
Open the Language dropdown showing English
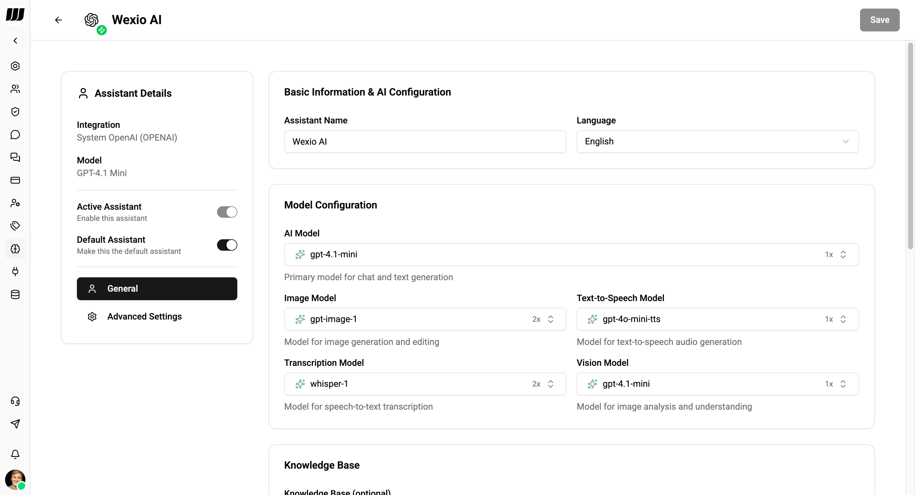(x=717, y=141)
